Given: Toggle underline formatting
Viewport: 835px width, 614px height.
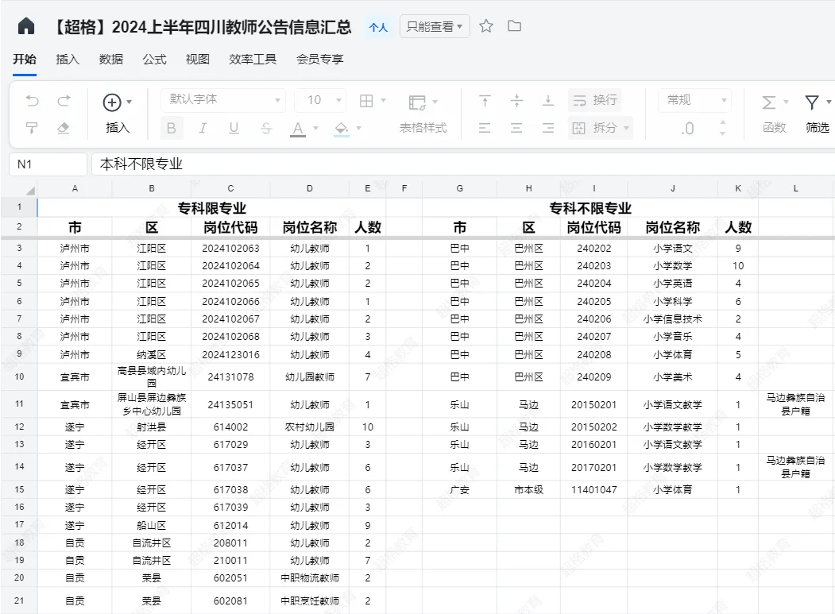Looking at the screenshot, I should point(234,127).
